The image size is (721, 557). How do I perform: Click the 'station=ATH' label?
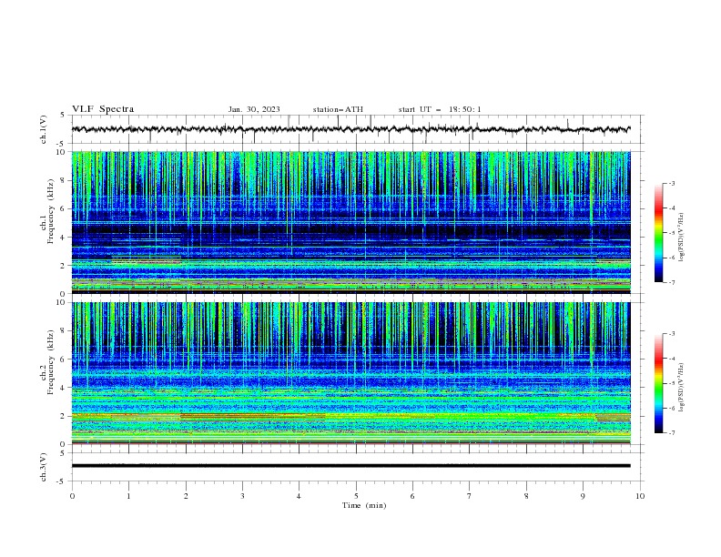pyautogui.click(x=338, y=109)
